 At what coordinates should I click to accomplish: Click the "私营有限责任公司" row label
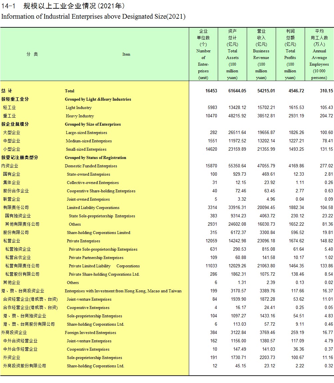point(22,266)
